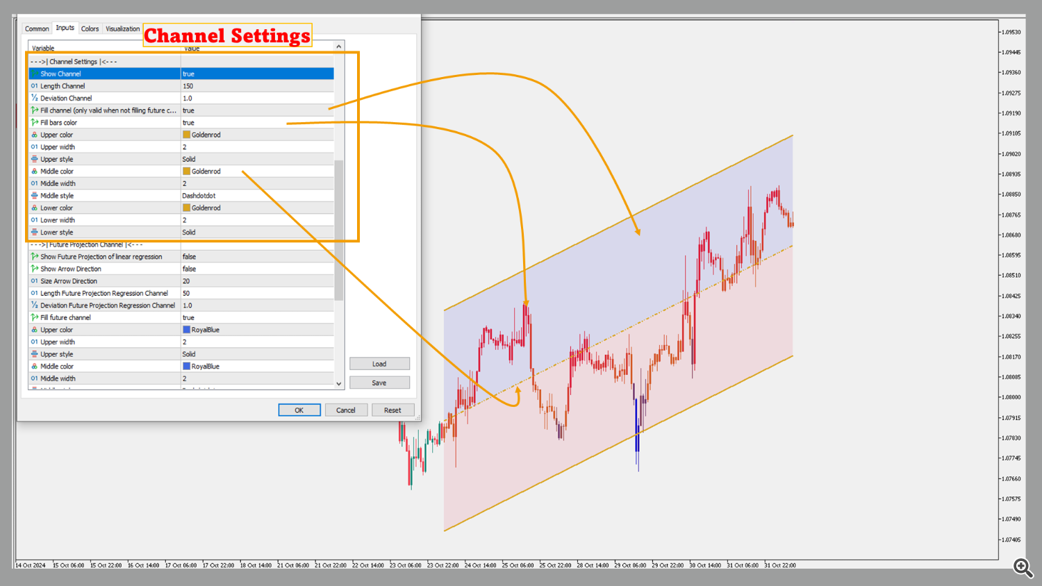Load a saved input preset
1042x586 pixels.
379,364
